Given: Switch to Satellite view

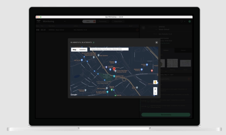Looking at the screenshot, I should click(x=83, y=50).
